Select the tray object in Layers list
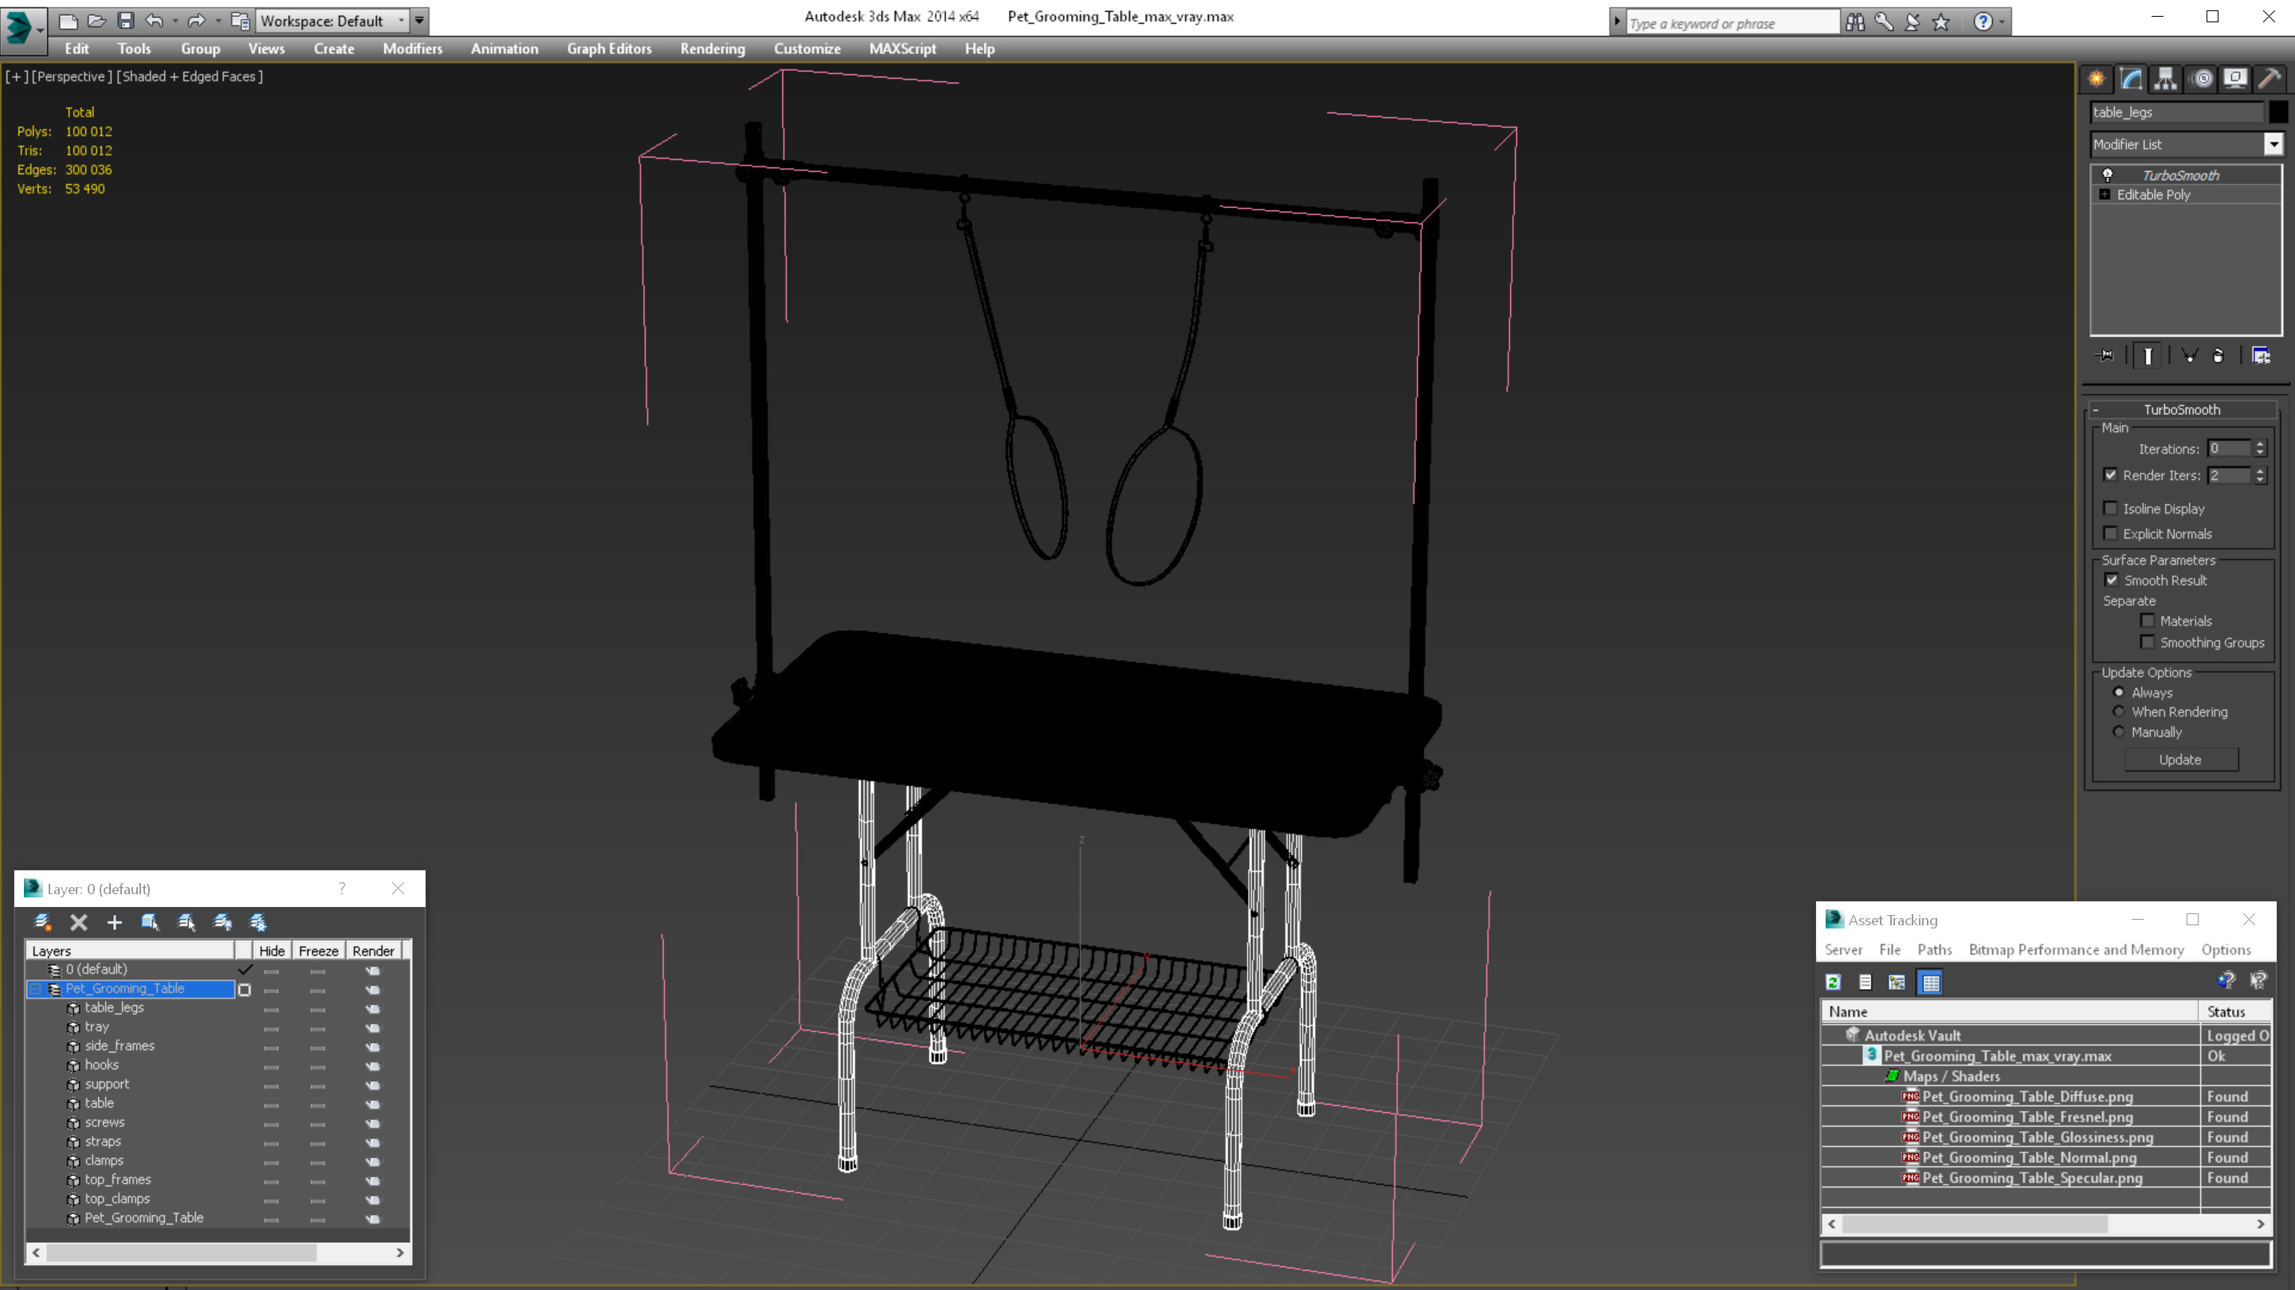The height and width of the screenshot is (1290, 2295). pyautogui.click(x=96, y=1026)
